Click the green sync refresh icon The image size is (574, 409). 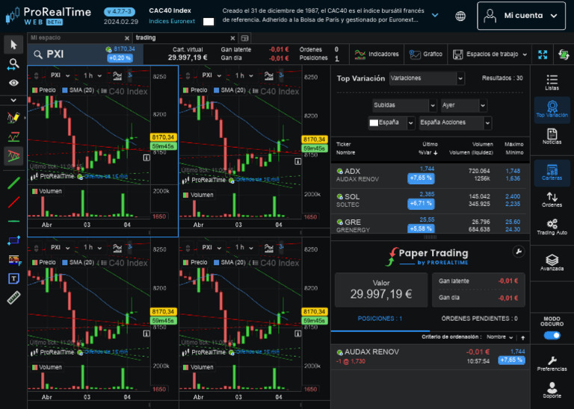[564, 54]
